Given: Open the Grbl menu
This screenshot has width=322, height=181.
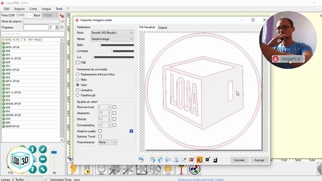Looking at the screenshot, I should pyautogui.click(x=7, y=9).
